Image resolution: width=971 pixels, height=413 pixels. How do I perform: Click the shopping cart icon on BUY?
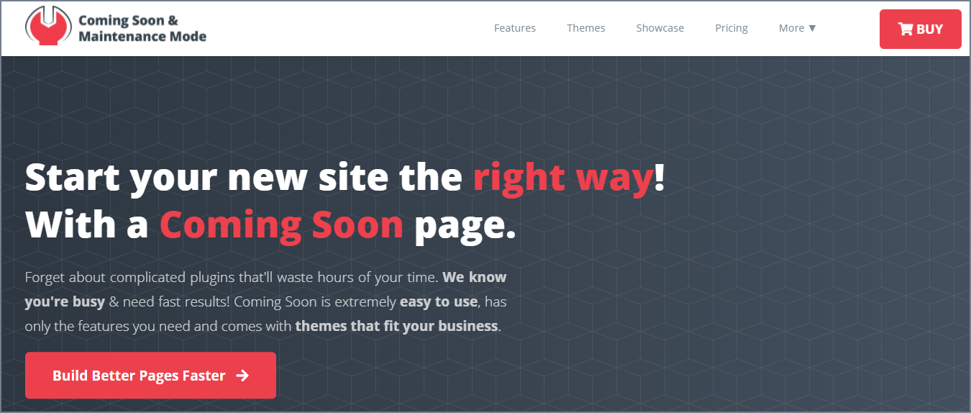coord(905,29)
